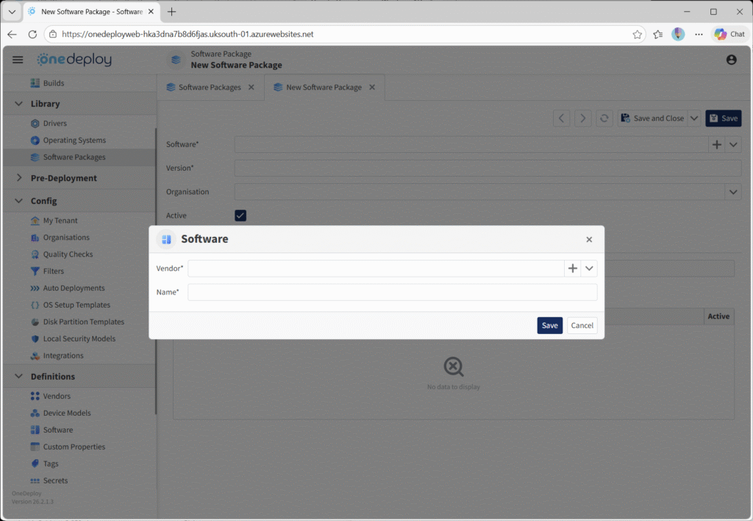The height and width of the screenshot is (521, 753).
Task: Open Auto Deployments page
Action: pyautogui.click(x=74, y=288)
